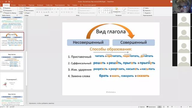Switch to Slide Sorter view icon
Viewport: 192px width, 108px height.
click(164, 107)
